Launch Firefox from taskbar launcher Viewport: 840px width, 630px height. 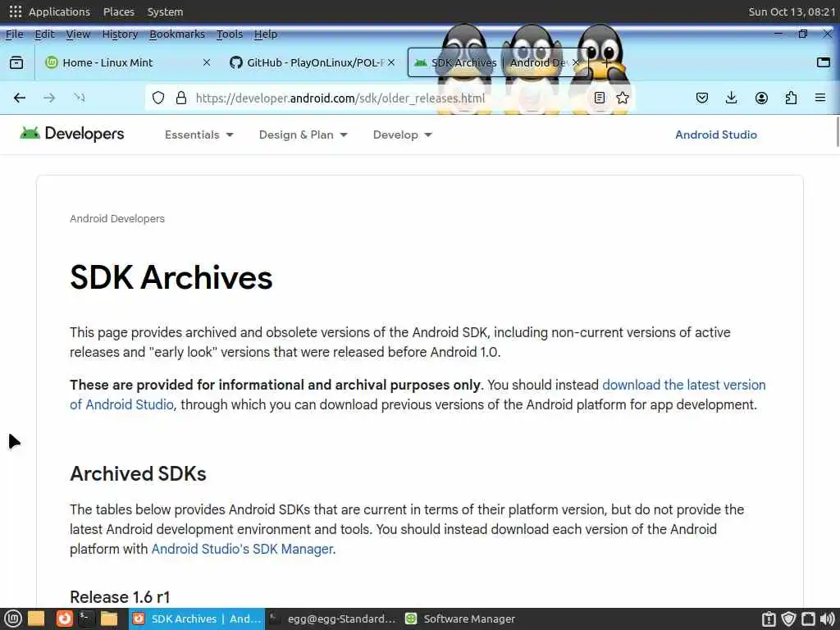click(64, 619)
